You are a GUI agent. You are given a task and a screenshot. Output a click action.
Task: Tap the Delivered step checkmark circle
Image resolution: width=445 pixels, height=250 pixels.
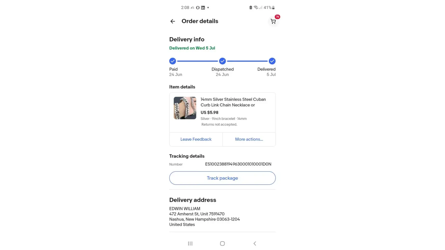point(272,61)
